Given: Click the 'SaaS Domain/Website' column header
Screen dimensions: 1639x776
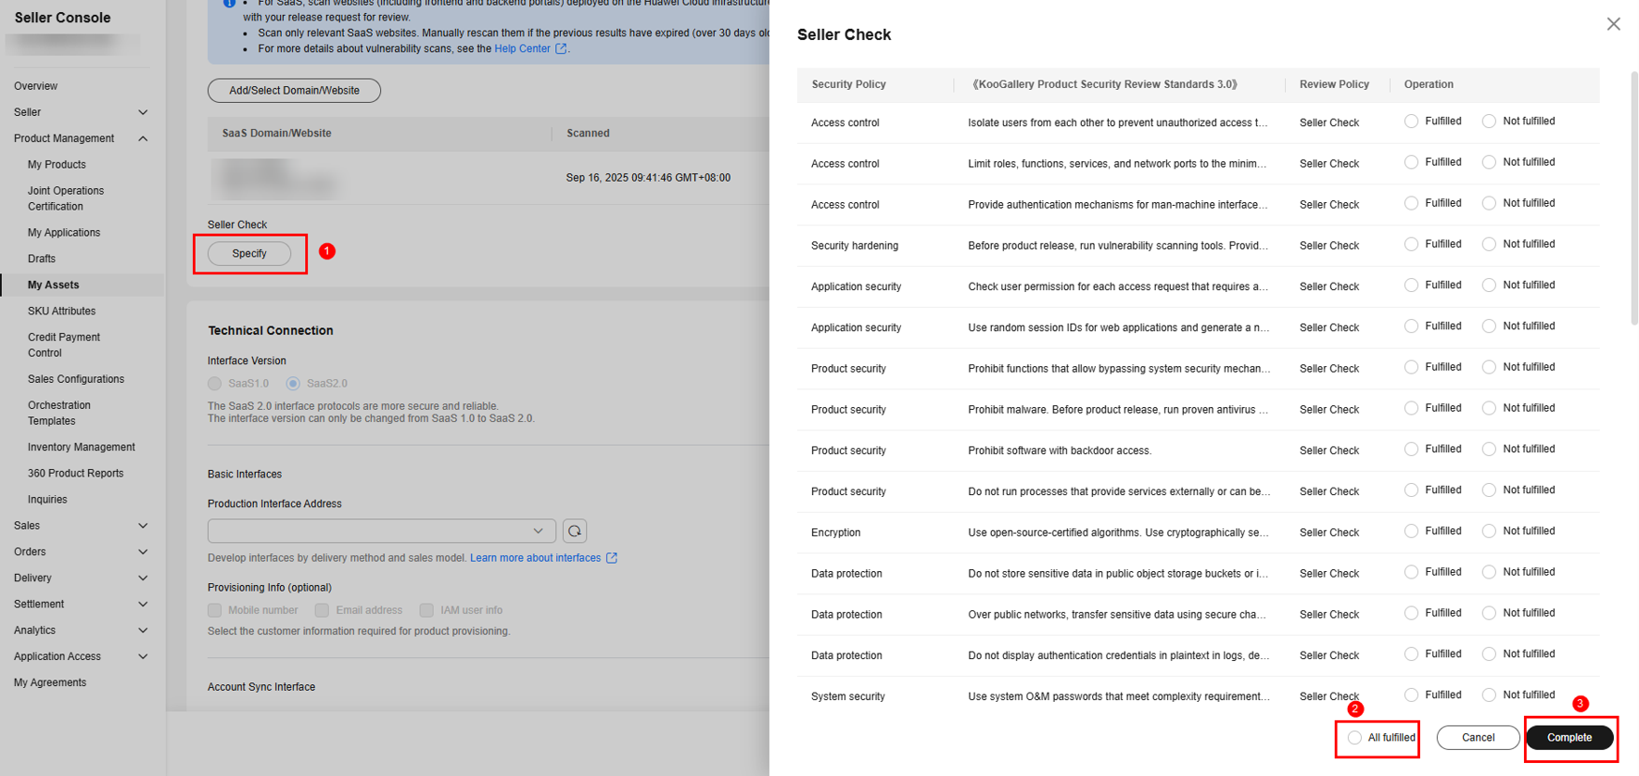Looking at the screenshot, I should coord(276,134).
